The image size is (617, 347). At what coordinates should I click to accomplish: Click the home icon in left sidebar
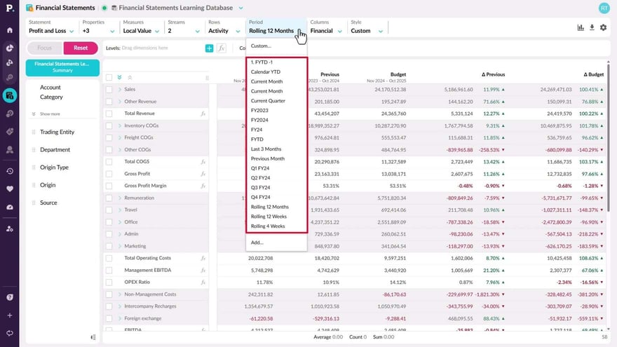click(10, 30)
